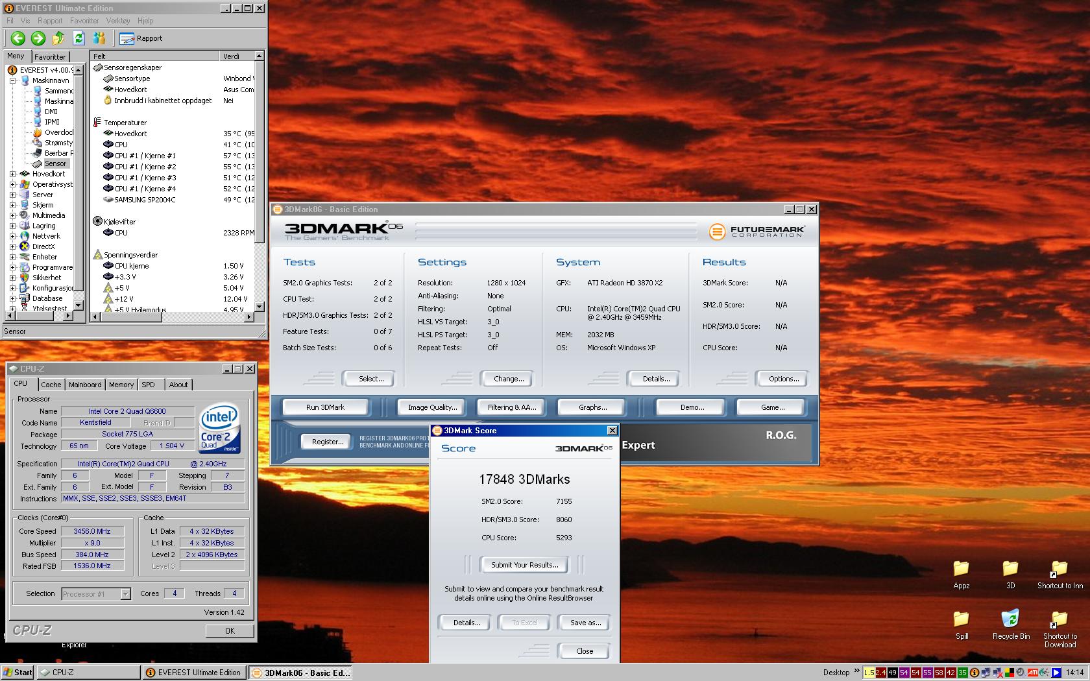The height and width of the screenshot is (681, 1090).
Task: Open the Hjelp menu in EVEREST
Action: click(x=145, y=21)
